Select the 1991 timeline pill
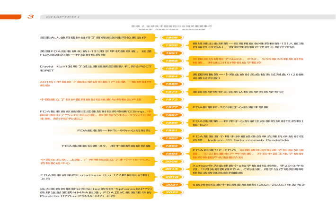Screen dimensions: 336x215 172,130
